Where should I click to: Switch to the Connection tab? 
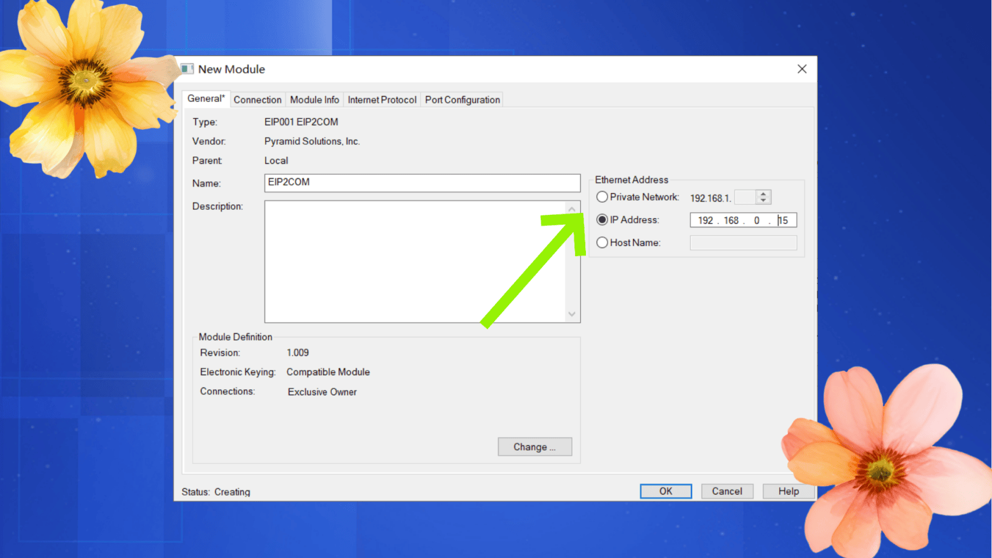click(x=257, y=100)
